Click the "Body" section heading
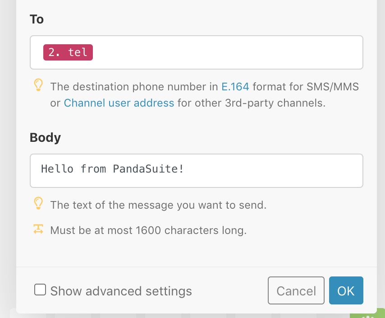Viewport: 385px width, 318px height. [45, 137]
